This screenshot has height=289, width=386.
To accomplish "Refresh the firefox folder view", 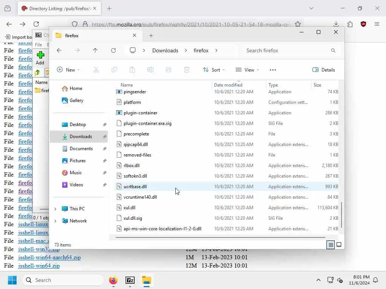I will click(113, 50).
